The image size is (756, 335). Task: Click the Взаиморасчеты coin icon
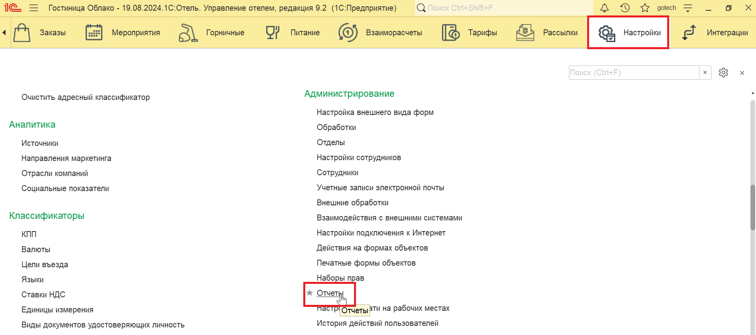coord(348,33)
